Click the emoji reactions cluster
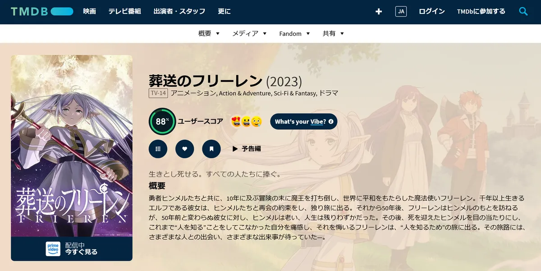The height and width of the screenshot is (271, 541). pyautogui.click(x=246, y=121)
